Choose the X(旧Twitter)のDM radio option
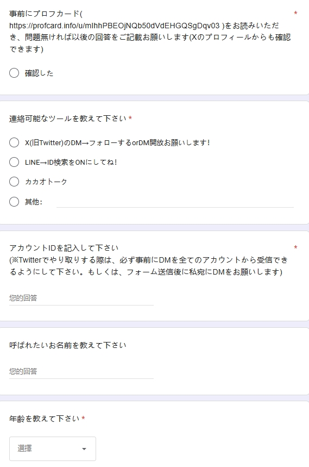 coord(14,142)
